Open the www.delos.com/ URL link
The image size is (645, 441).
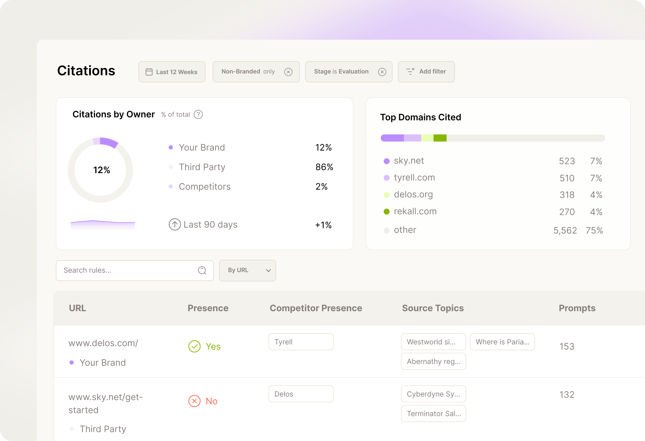point(103,343)
